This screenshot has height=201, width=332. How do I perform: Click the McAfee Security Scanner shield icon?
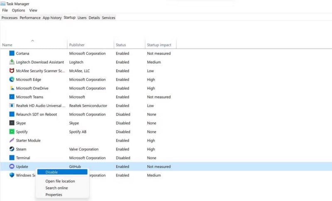coord(12,70)
